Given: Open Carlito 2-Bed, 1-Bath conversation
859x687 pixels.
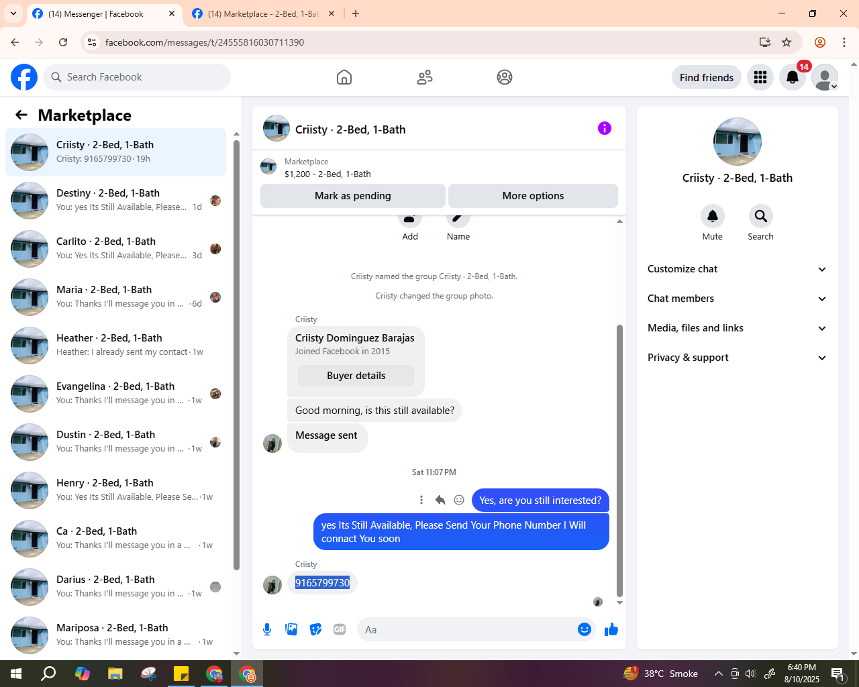Looking at the screenshot, I should coord(116,249).
